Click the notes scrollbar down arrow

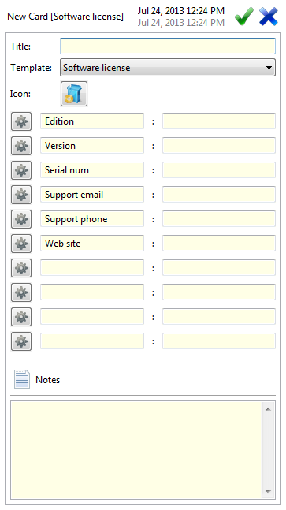[268, 491]
